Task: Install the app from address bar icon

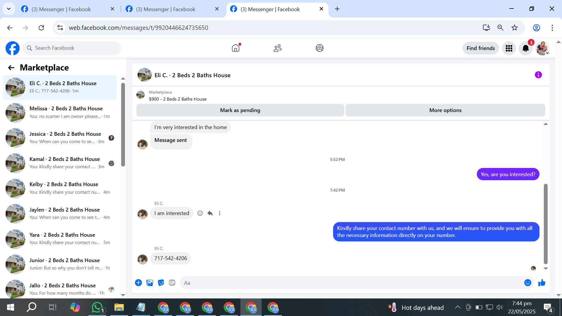Action: (486, 28)
